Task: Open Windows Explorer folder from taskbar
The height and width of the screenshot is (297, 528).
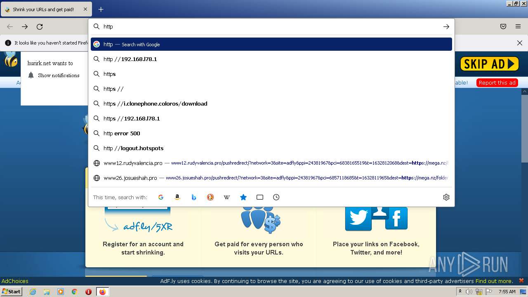Action: coord(47,292)
